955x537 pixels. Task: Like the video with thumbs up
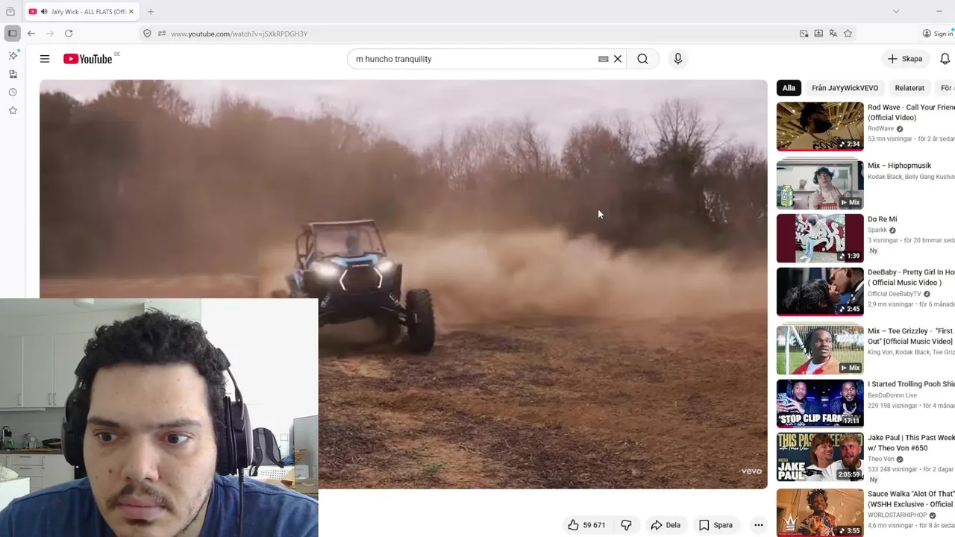click(573, 525)
